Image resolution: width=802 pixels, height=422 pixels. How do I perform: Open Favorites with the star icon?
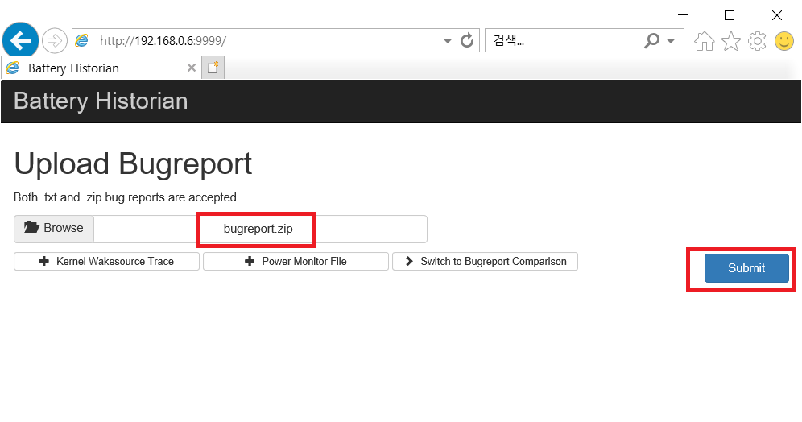click(731, 41)
